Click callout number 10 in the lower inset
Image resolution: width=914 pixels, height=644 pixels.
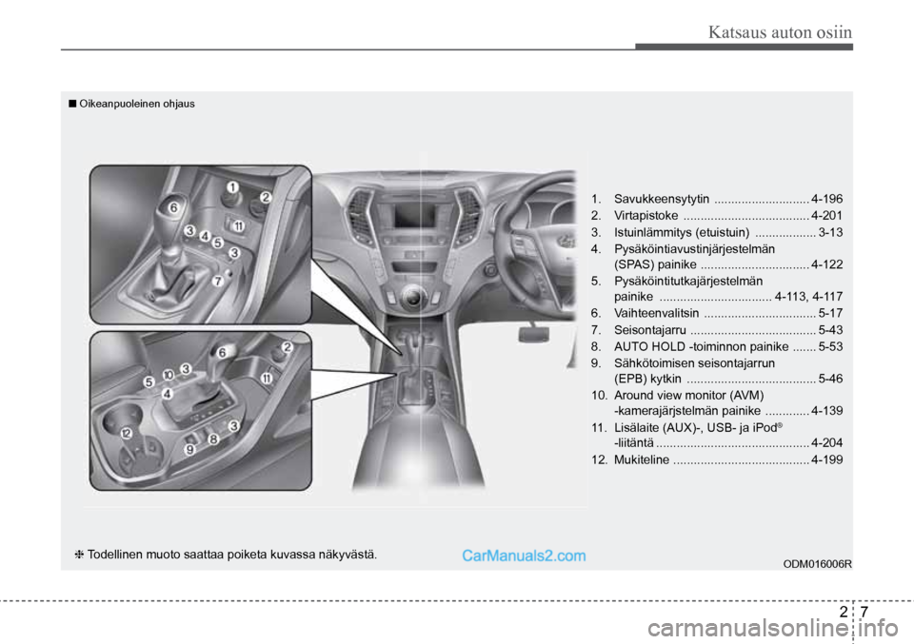tap(168, 375)
